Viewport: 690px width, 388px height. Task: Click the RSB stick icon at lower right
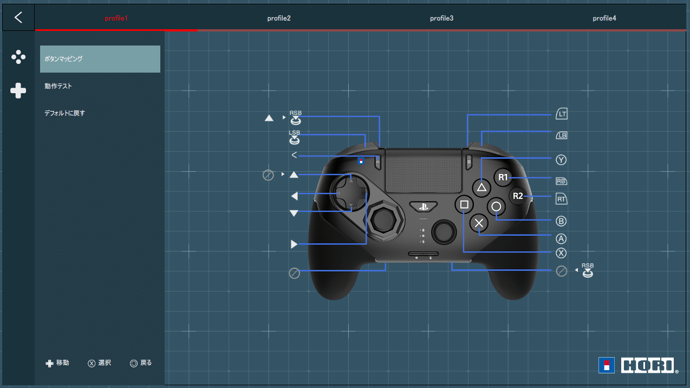[588, 271]
